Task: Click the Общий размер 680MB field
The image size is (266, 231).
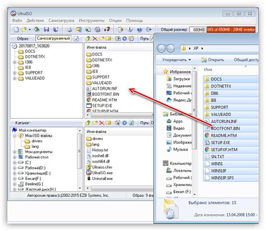Action: click(198, 30)
